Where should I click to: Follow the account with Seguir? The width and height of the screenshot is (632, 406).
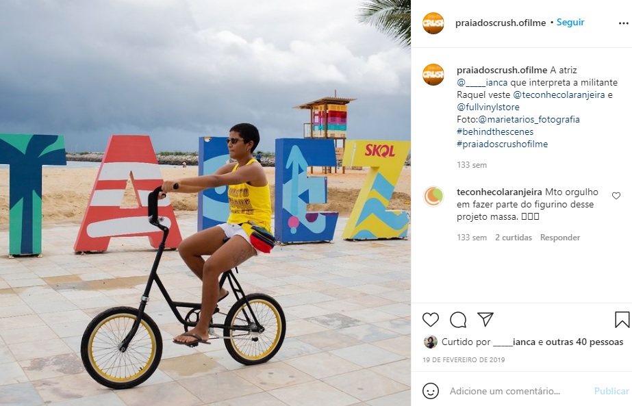pyautogui.click(x=570, y=23)
